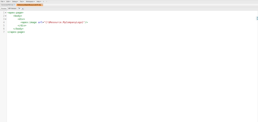
Task: Click the back navigation arrow icon
Action: click(x=43, y=2)
